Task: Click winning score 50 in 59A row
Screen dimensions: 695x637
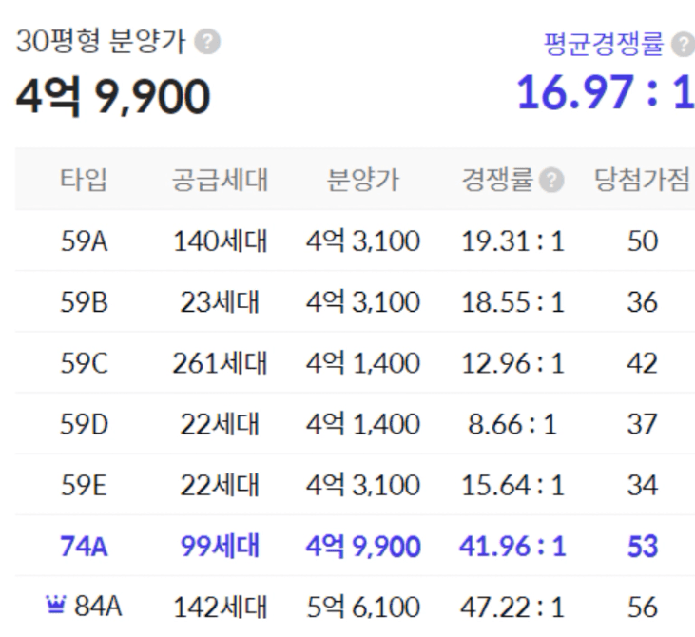Action: click(x=643, y=242)
